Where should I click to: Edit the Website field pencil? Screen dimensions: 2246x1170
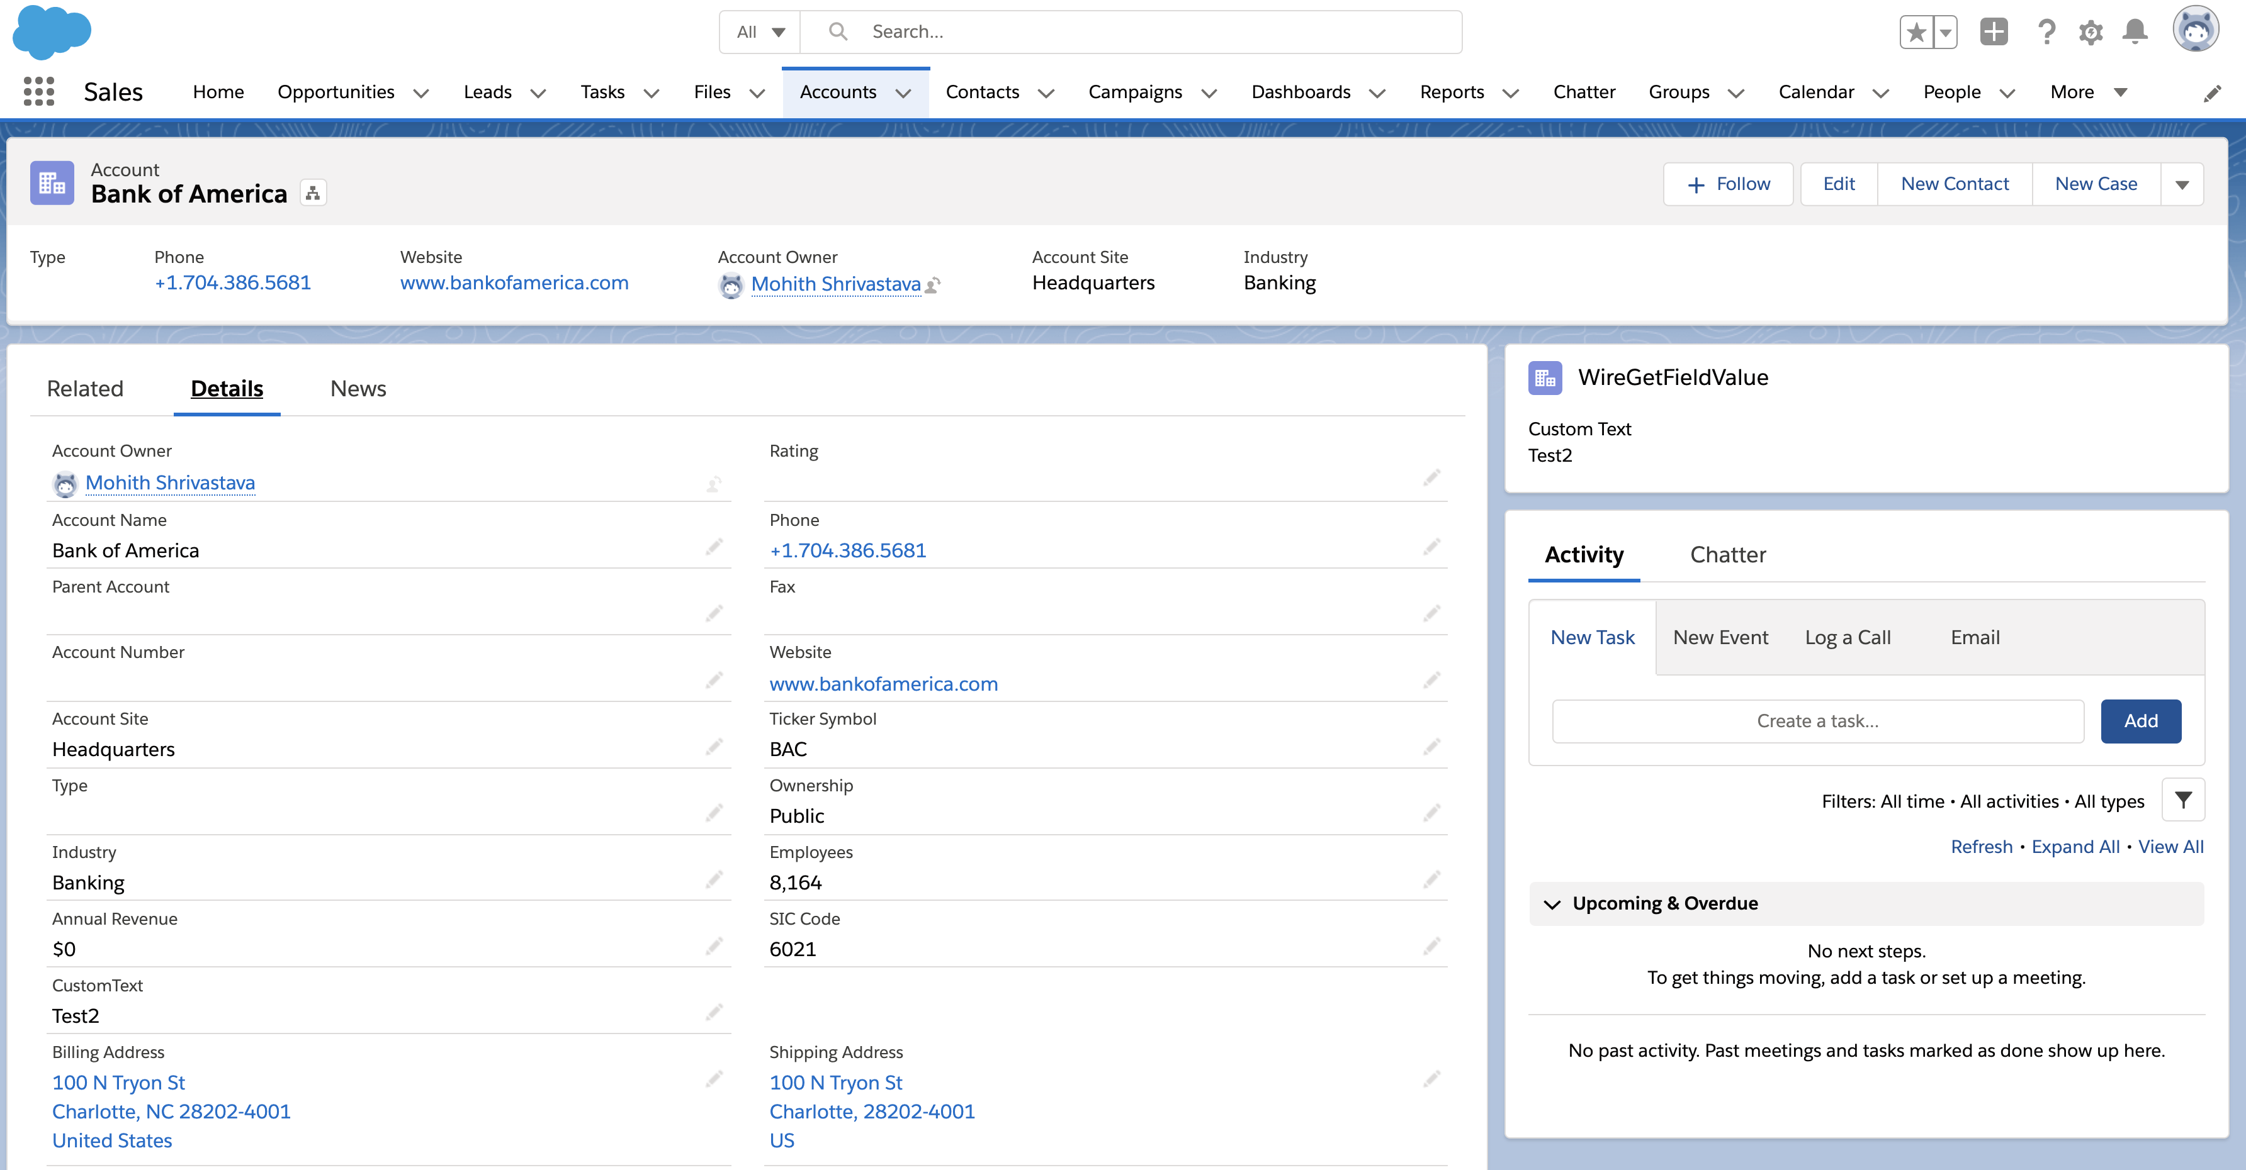pyautogui.click(x=1431, y=681)
